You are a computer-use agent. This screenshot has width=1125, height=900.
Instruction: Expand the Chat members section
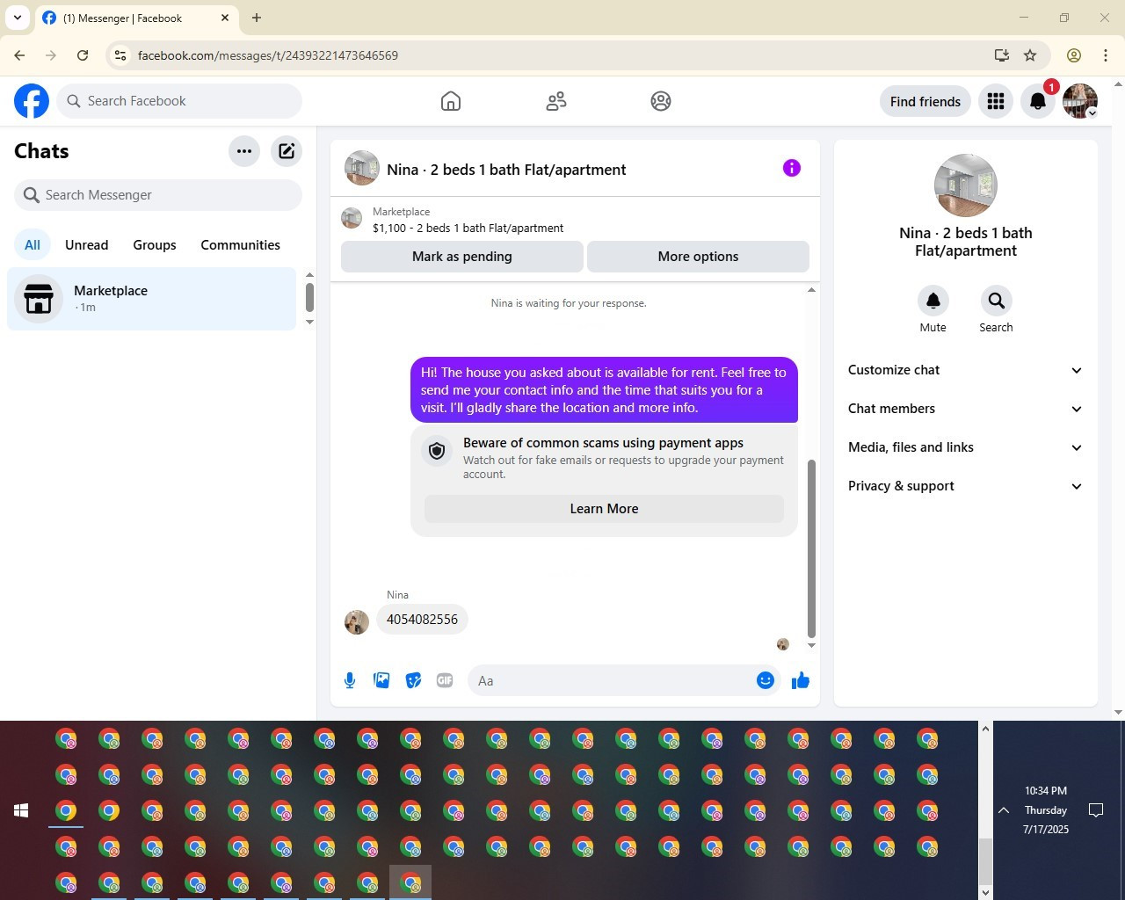(x=965, y=409)
